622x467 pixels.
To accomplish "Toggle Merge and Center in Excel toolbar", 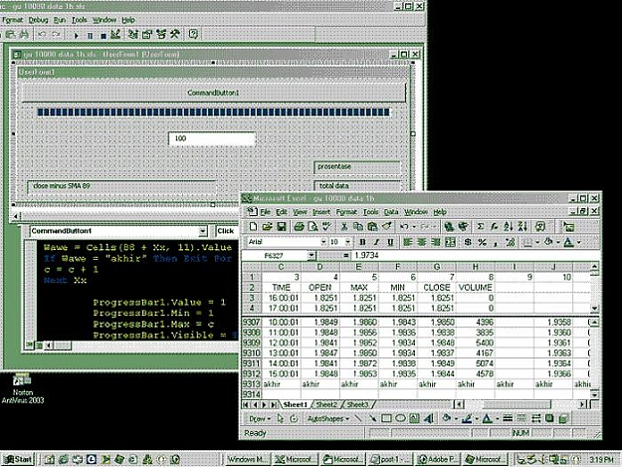I will [450, 242].
